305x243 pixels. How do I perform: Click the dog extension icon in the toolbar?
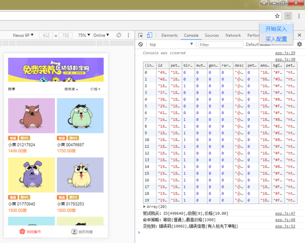288,16
